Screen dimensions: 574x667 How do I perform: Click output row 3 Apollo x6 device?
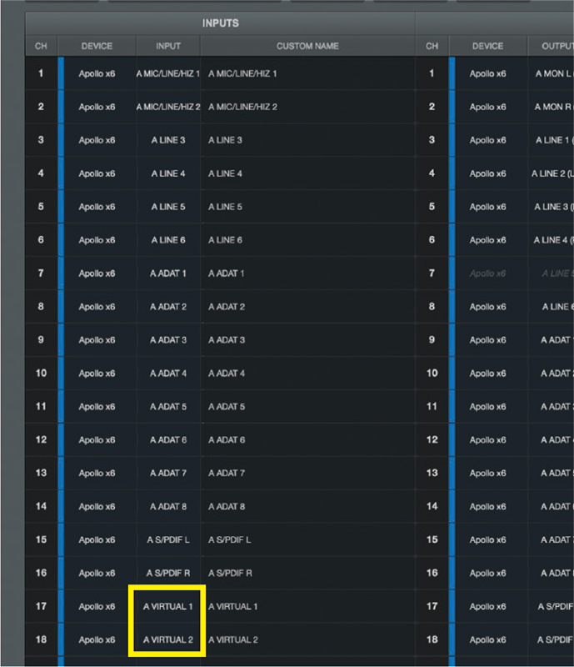coord(487,140)
